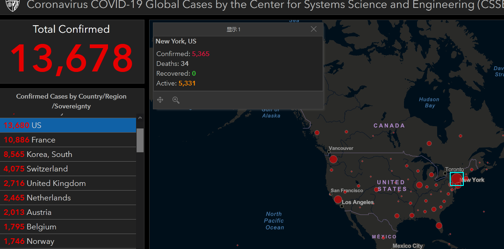504x249 pixels.
Task: Click the red circle over Florida
Action: click(439, 226)
